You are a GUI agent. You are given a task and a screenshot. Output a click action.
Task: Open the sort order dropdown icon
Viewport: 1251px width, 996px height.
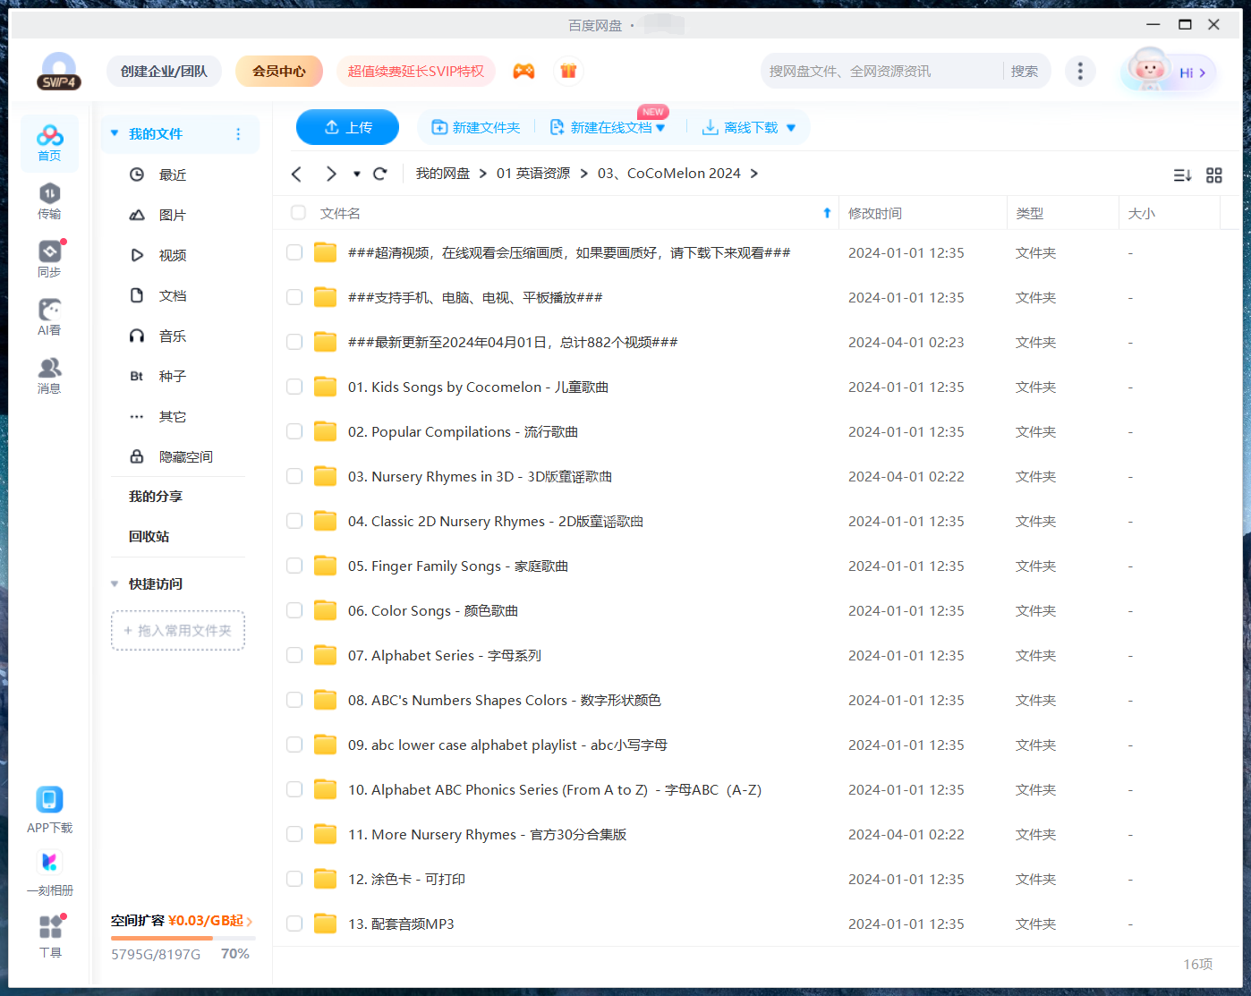(1182, 175)
